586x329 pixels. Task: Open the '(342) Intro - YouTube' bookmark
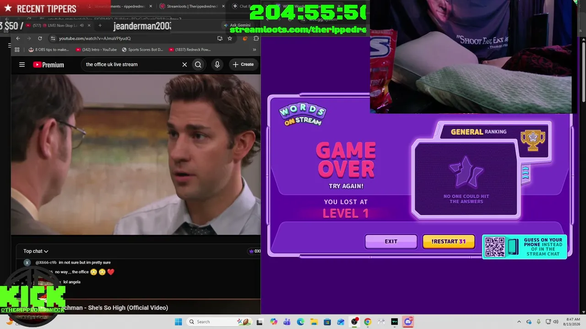96,49
